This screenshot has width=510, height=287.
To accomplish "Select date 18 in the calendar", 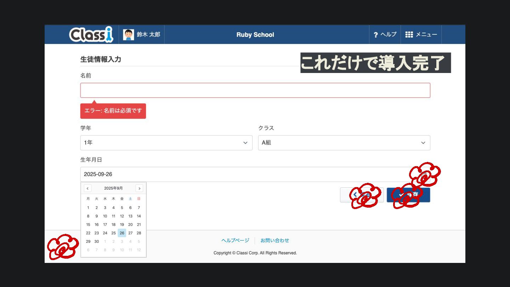I will point(113,225).
